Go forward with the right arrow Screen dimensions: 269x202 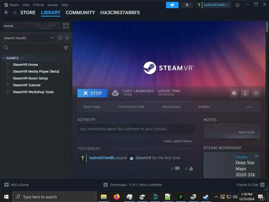click(x=15, y=12)
